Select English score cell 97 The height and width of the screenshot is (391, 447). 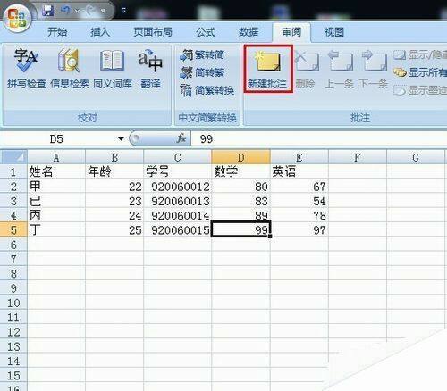[x=299, y=230]
